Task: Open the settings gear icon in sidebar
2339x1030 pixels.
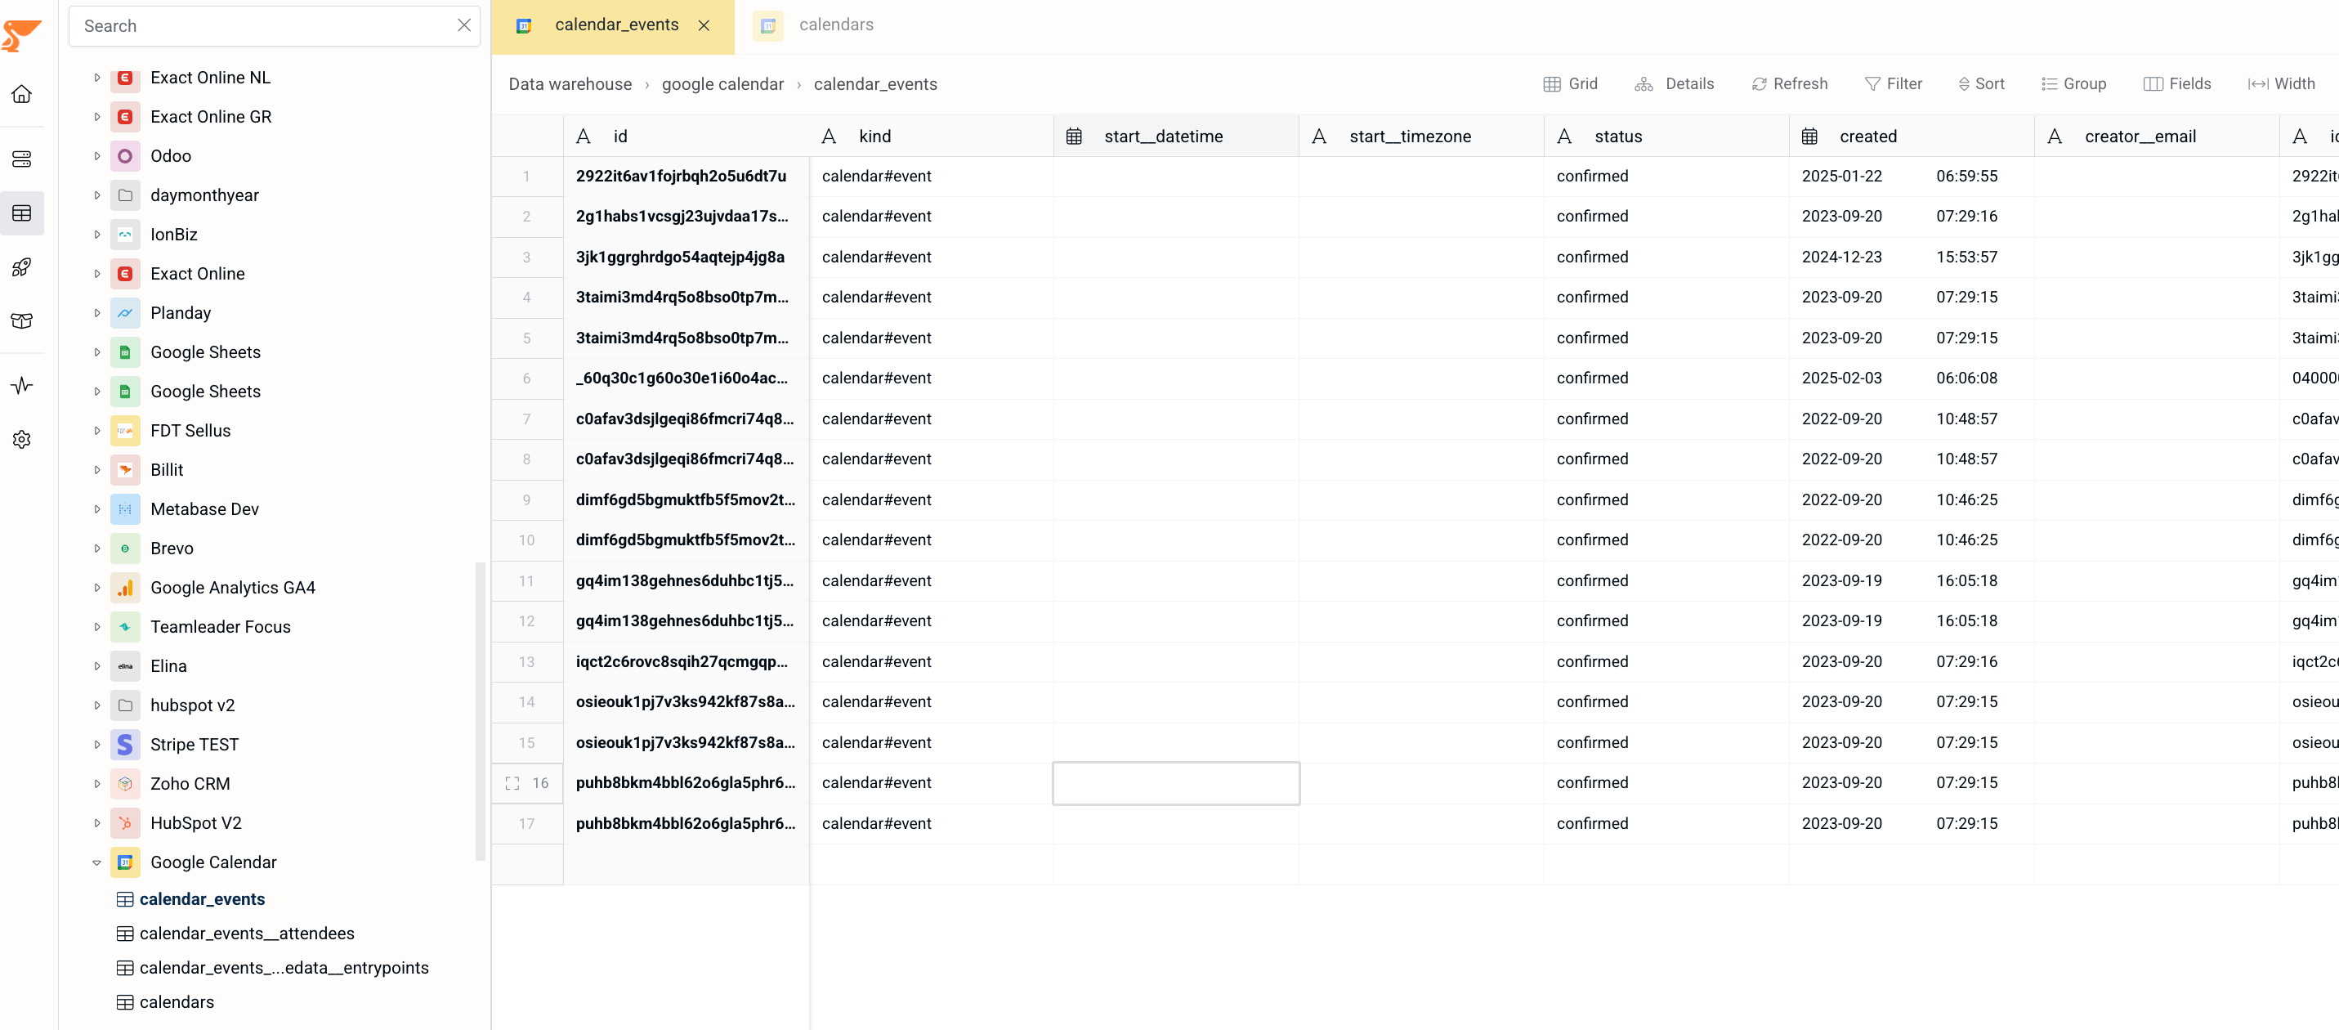Action: (x=22, y=440)
